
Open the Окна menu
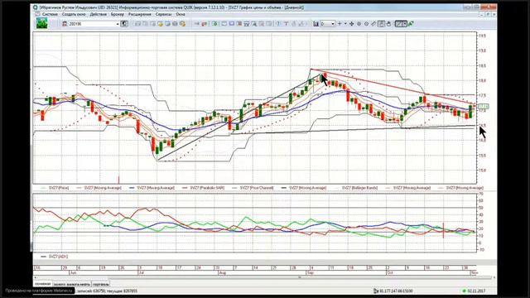[181, 15]
